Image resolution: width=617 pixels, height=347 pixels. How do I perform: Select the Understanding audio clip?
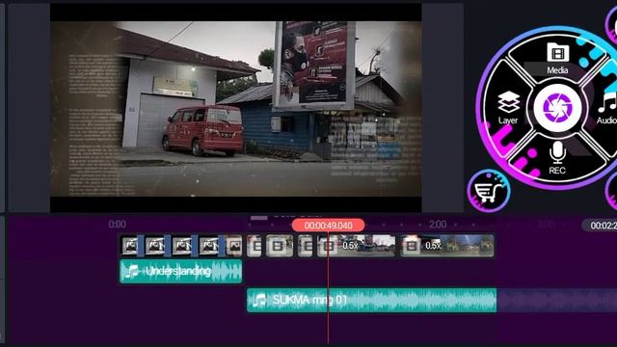coord(180,271)
